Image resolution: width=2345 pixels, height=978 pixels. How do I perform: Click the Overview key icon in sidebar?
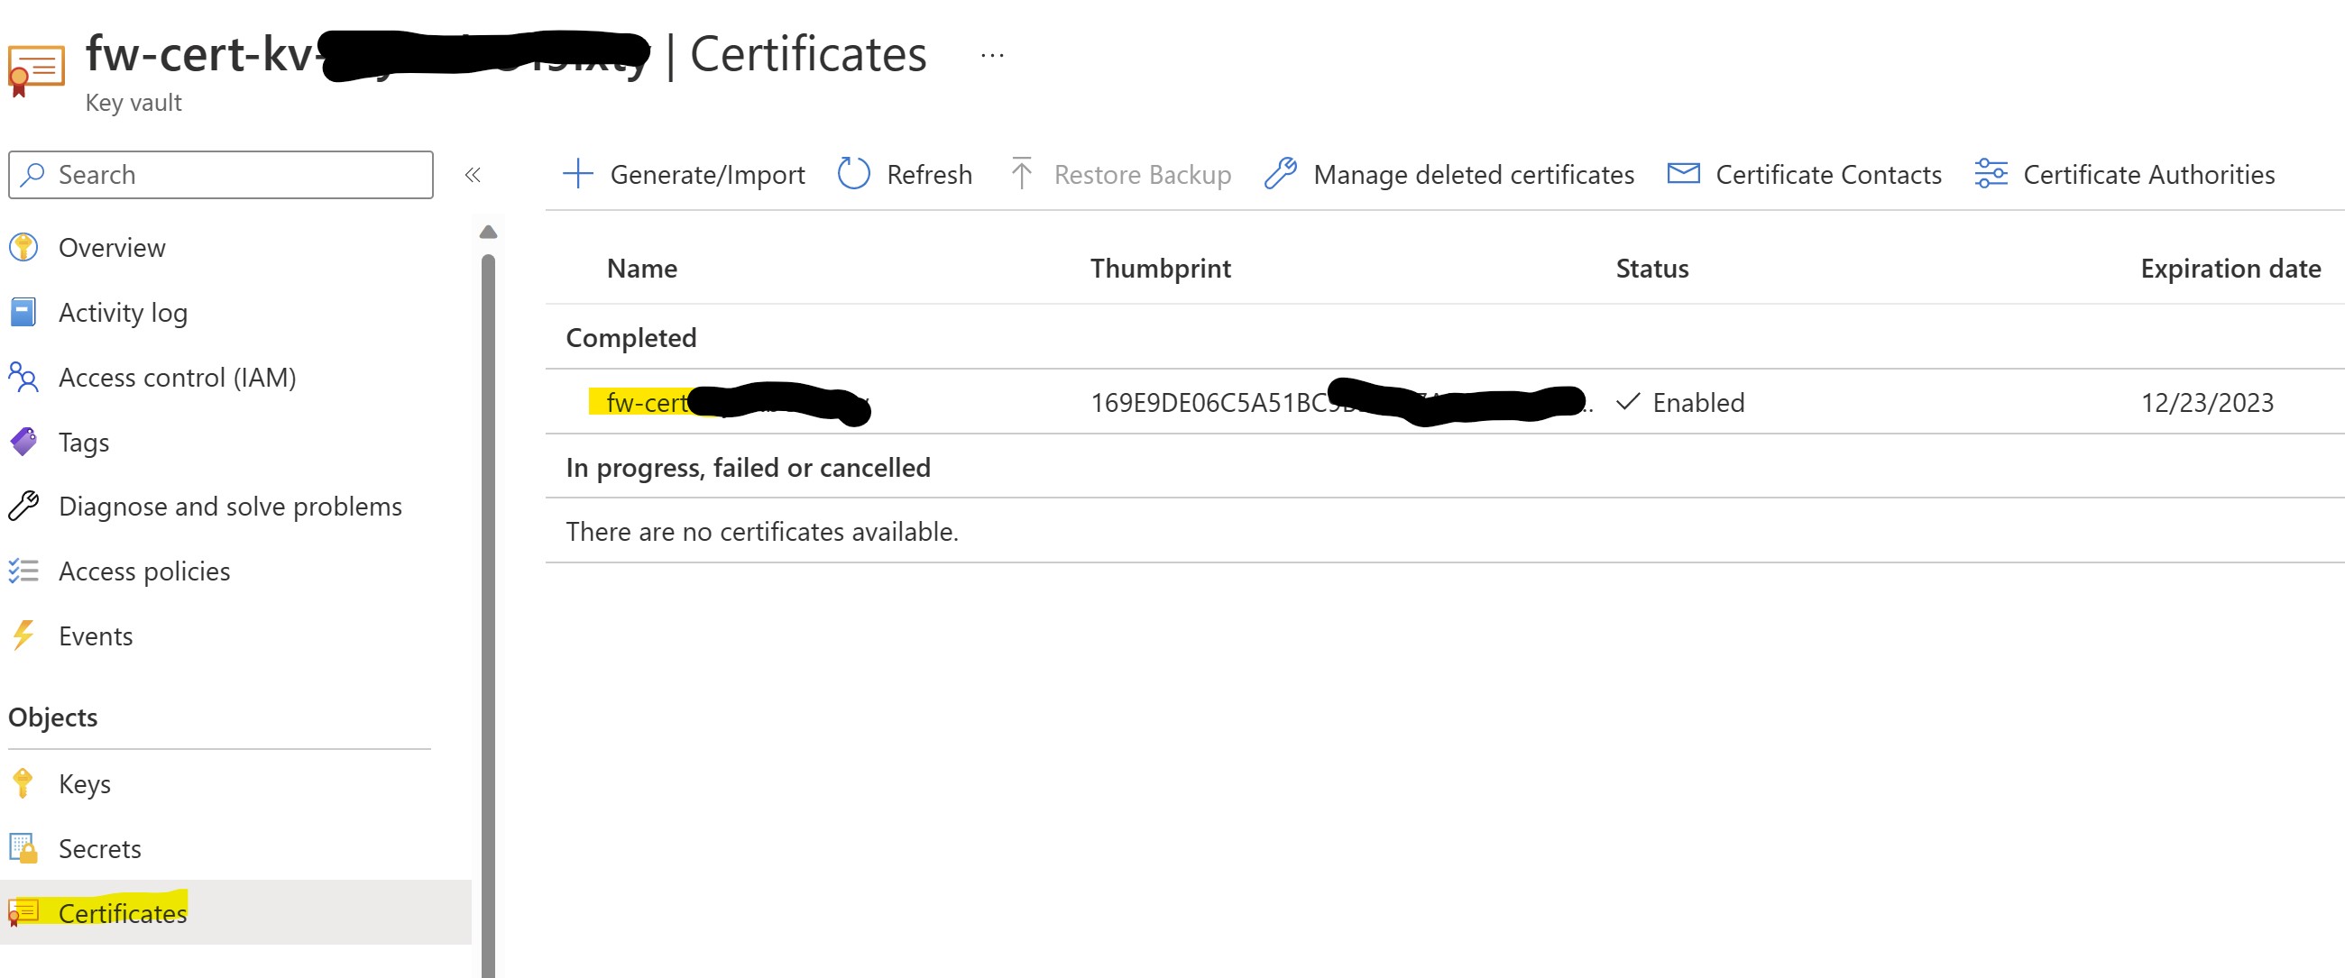coord(23,248)
